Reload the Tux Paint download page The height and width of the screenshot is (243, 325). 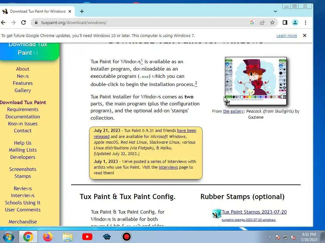[23, 22]
